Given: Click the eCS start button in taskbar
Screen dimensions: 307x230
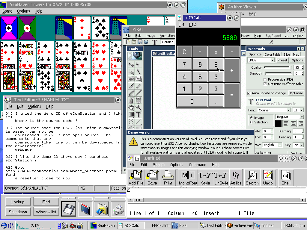Looking at the screenshot, I should 8,226.
